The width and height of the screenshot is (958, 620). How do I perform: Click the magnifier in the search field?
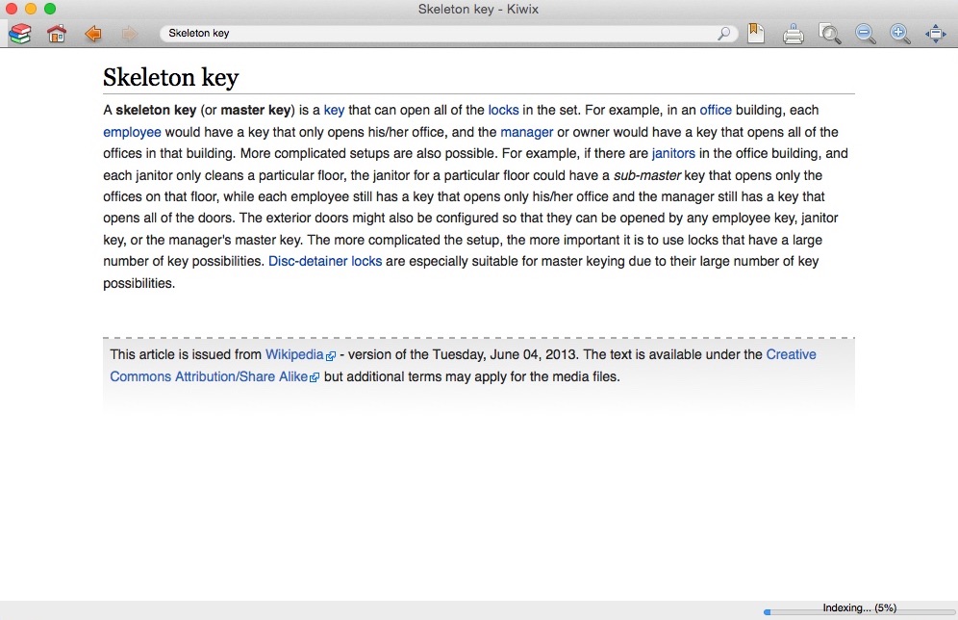(x=724, y=34)
